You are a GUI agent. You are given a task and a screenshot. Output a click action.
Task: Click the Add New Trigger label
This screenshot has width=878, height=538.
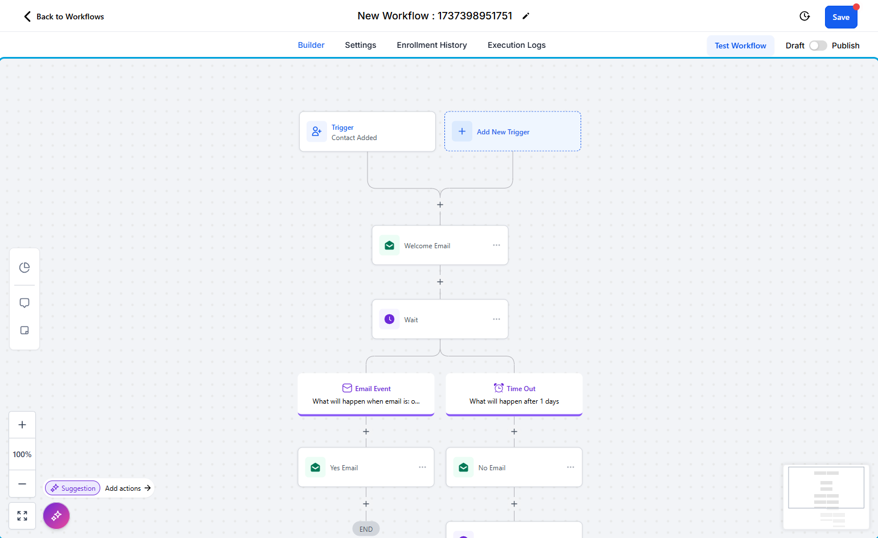503,132
